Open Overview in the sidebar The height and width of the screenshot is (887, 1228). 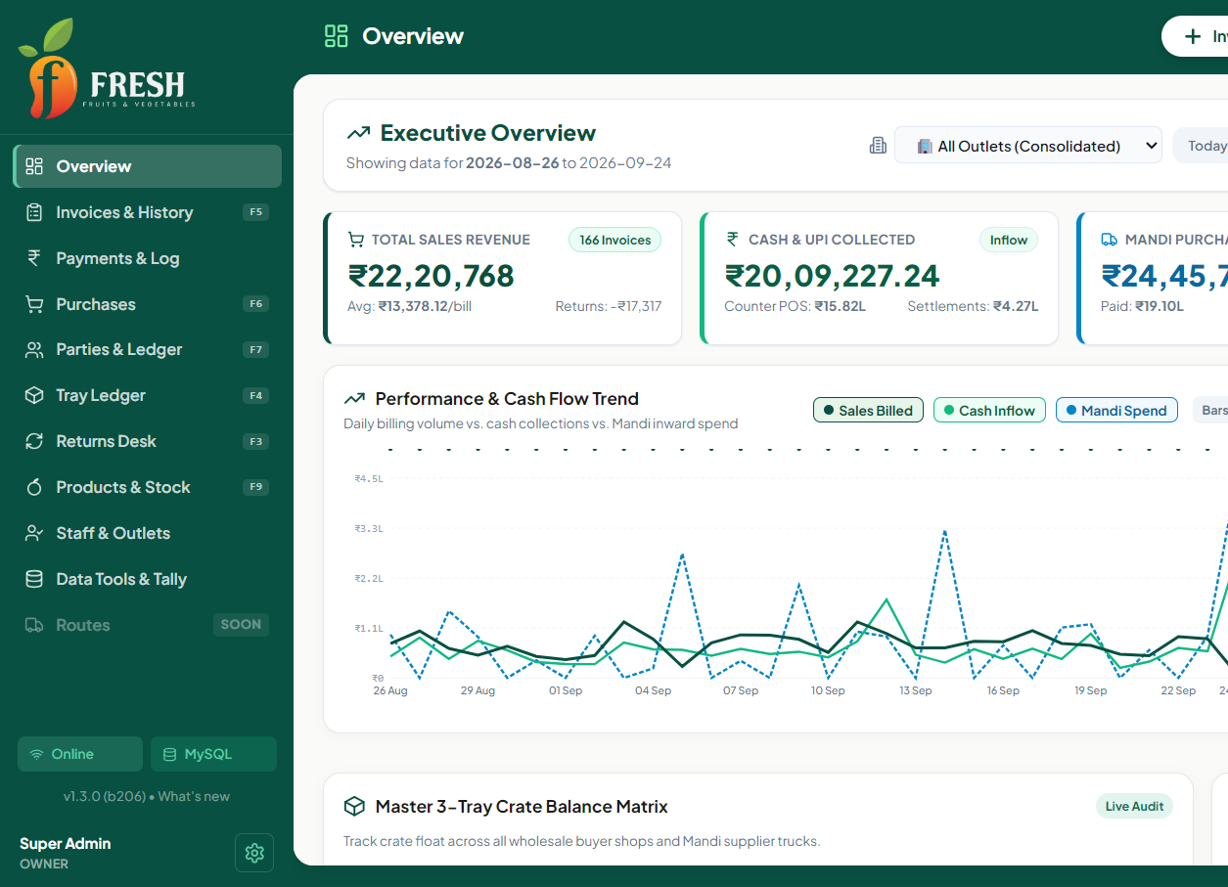[148, 166]
